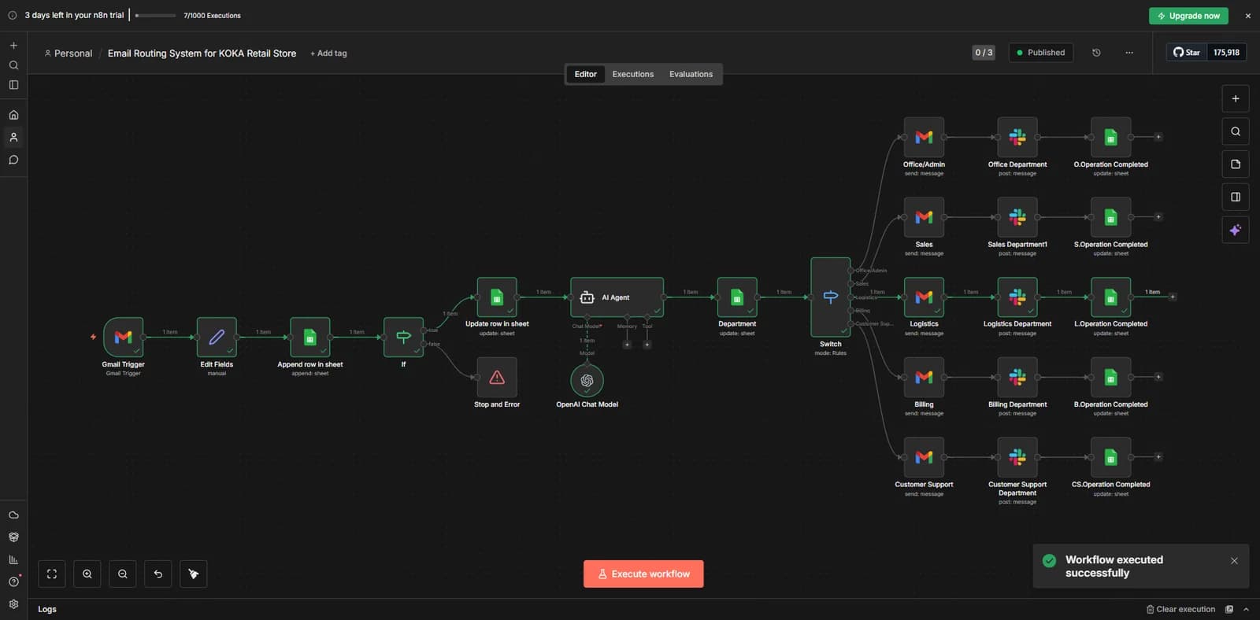The height and width of the screenshot is (620, 1260).
Task: Select the Billing Gmail node
Action: [924, 377]
